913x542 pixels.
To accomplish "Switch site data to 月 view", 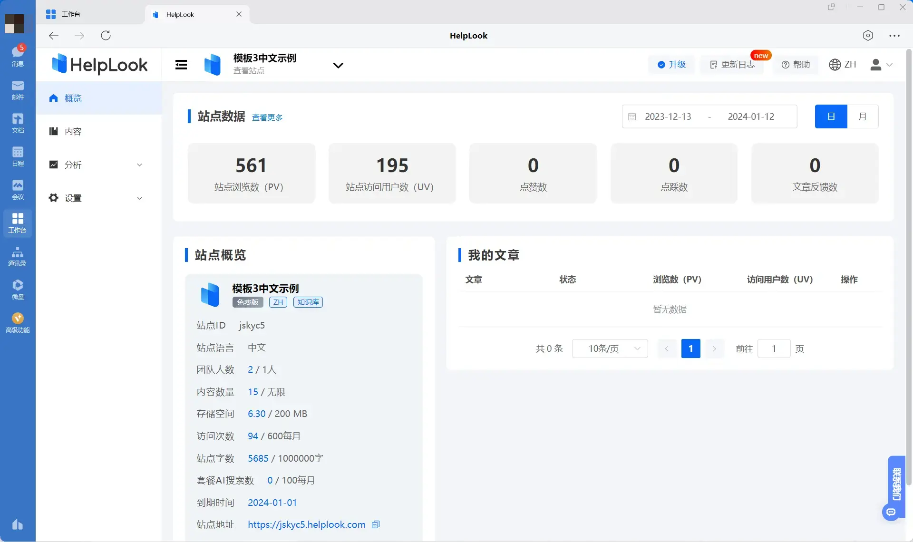I will tap(862, 116).
